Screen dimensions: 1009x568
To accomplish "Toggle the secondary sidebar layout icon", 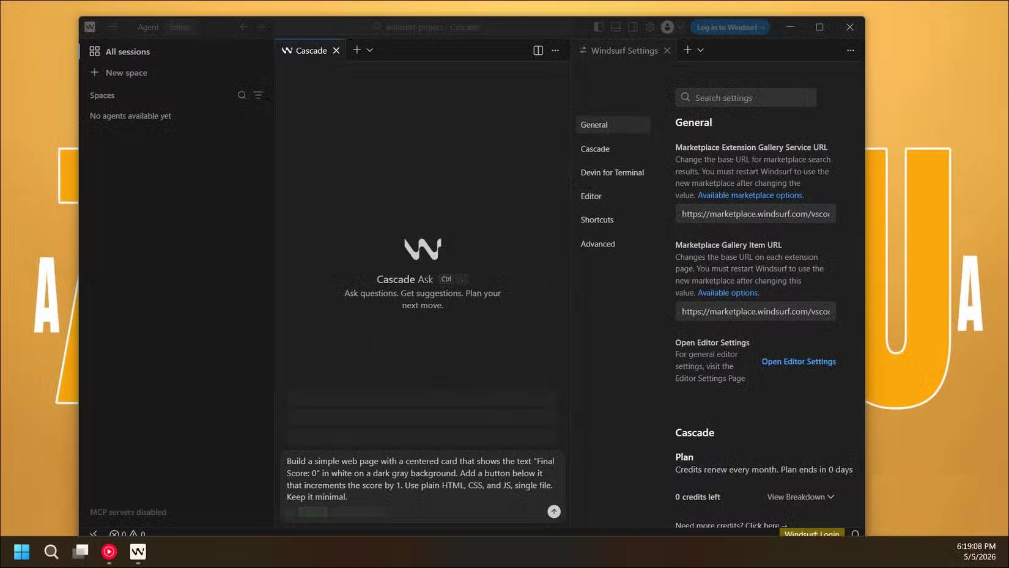I will [633, 27].
